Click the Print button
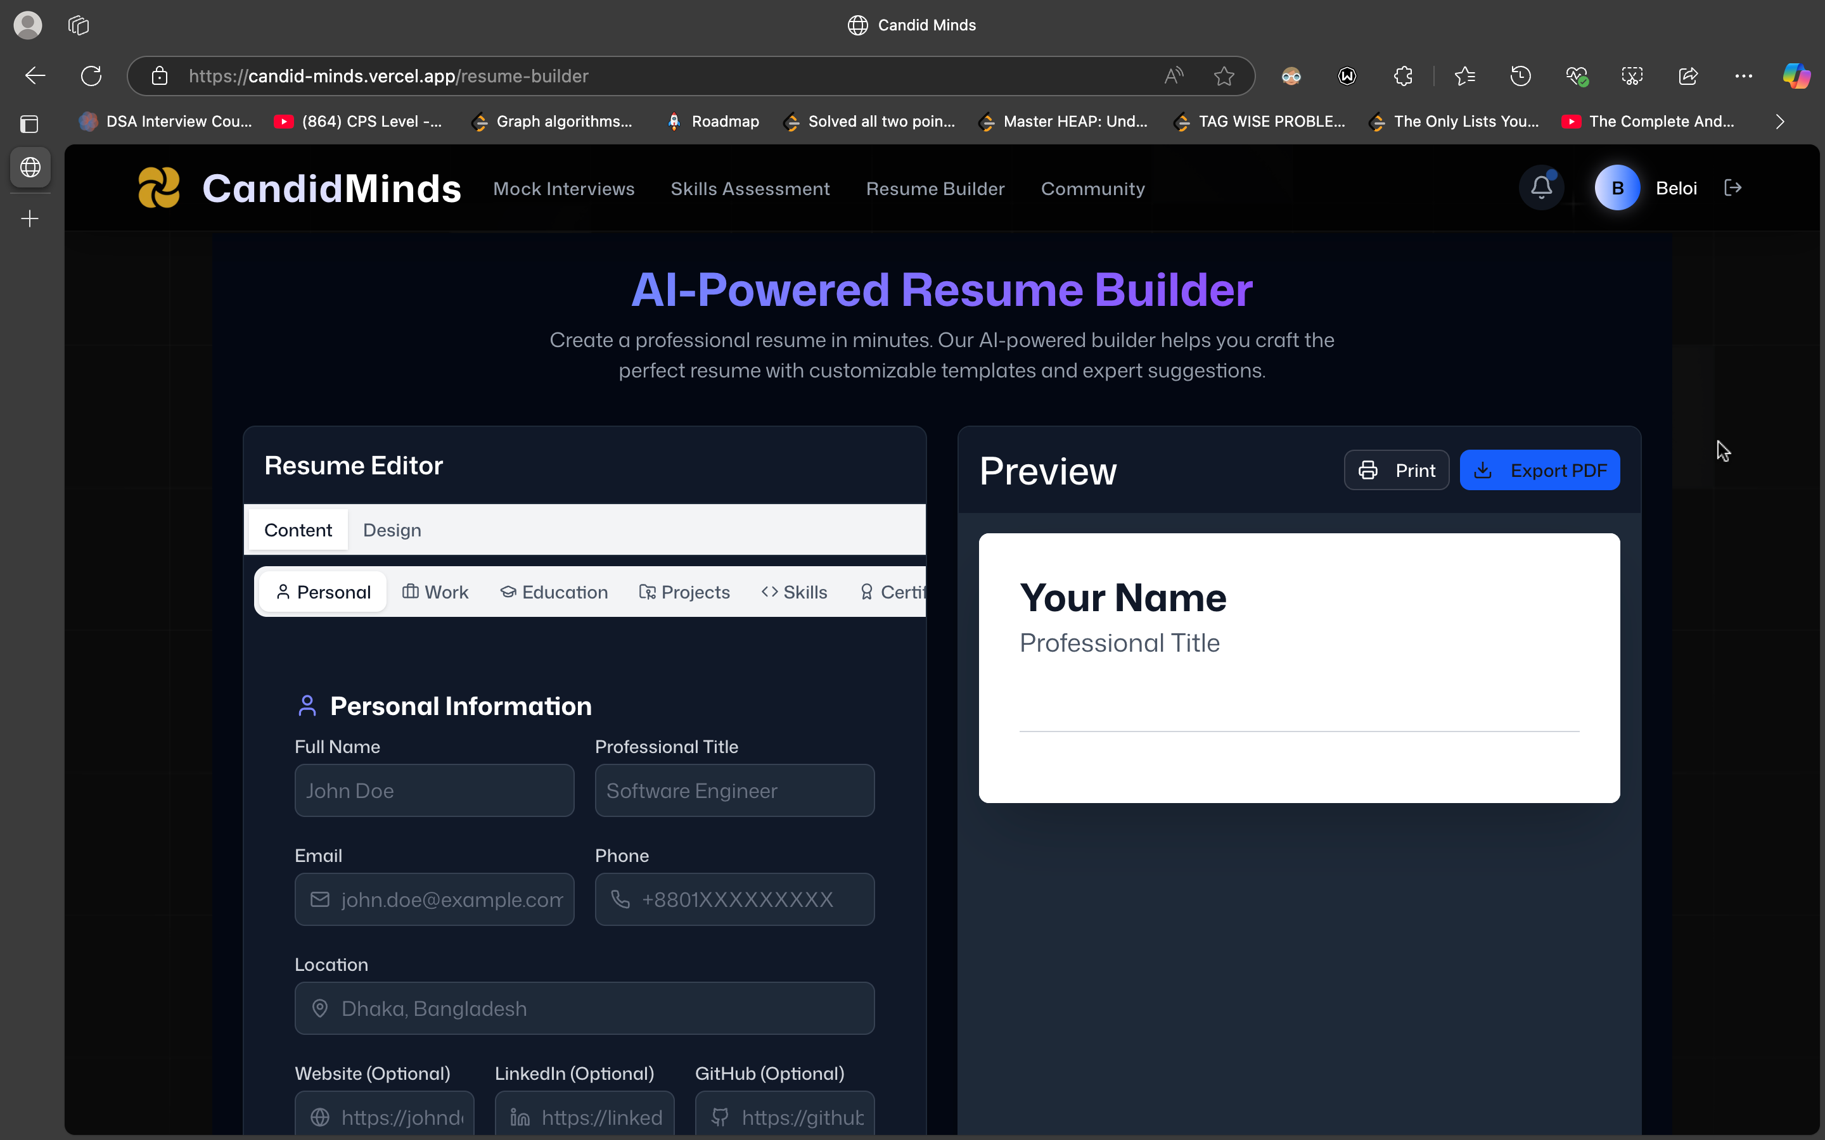Screen dimensions: 1825x1140 pyautogui.click(x=1396, y=471)
